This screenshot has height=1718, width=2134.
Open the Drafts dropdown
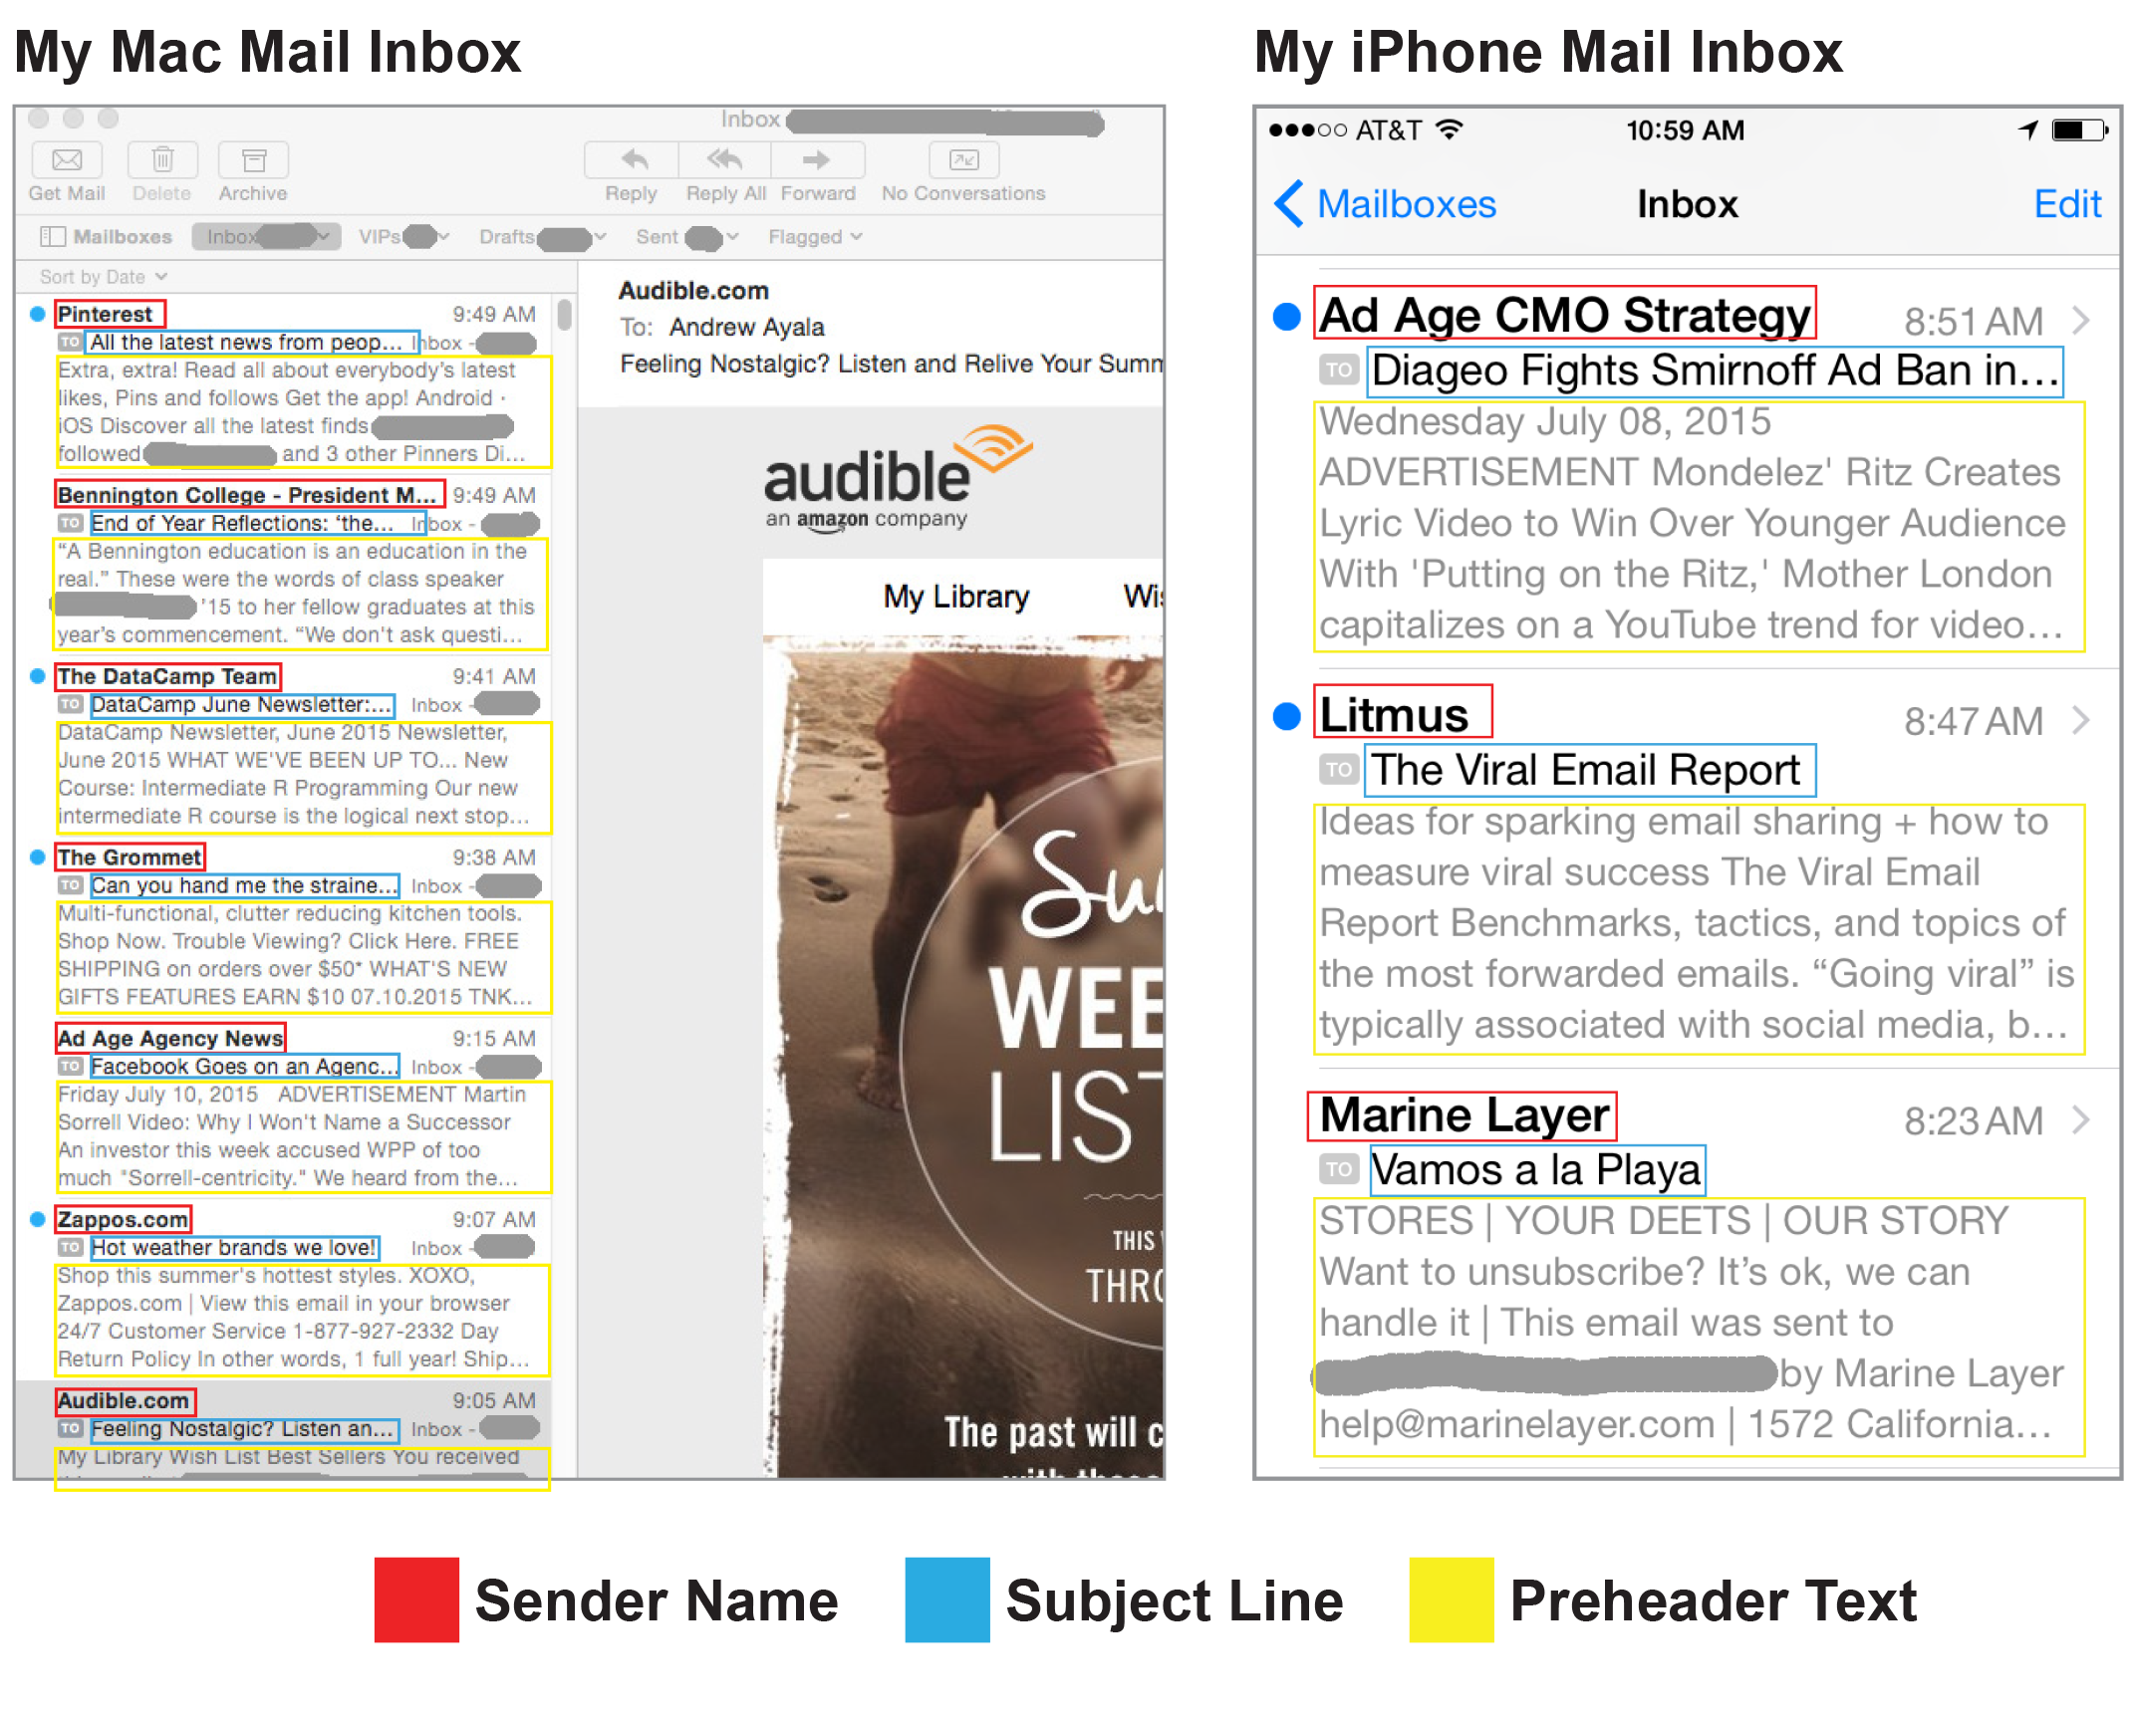[542, 237]
